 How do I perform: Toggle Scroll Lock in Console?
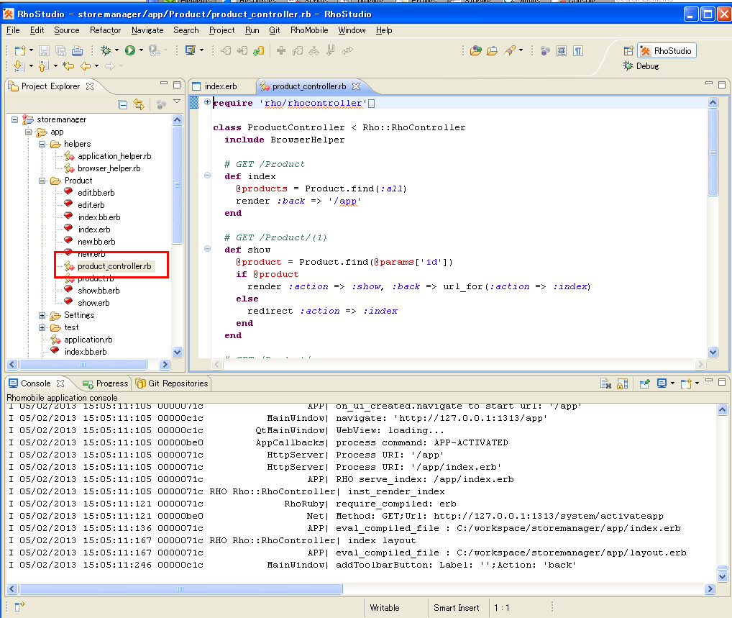pyautogui.click(x=622, y=384)
